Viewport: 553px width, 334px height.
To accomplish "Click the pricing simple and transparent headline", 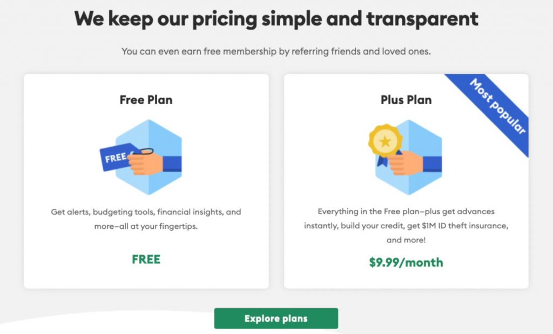I will 276,19.
